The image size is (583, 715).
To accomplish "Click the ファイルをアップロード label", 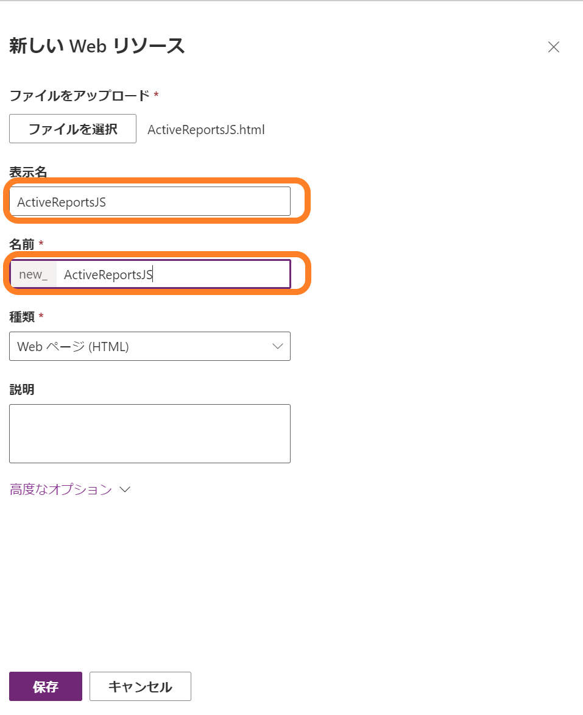I will tap(79, 95).
